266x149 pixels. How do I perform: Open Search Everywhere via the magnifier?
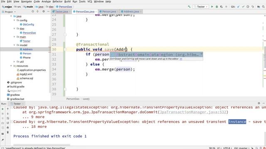(263, 7)
